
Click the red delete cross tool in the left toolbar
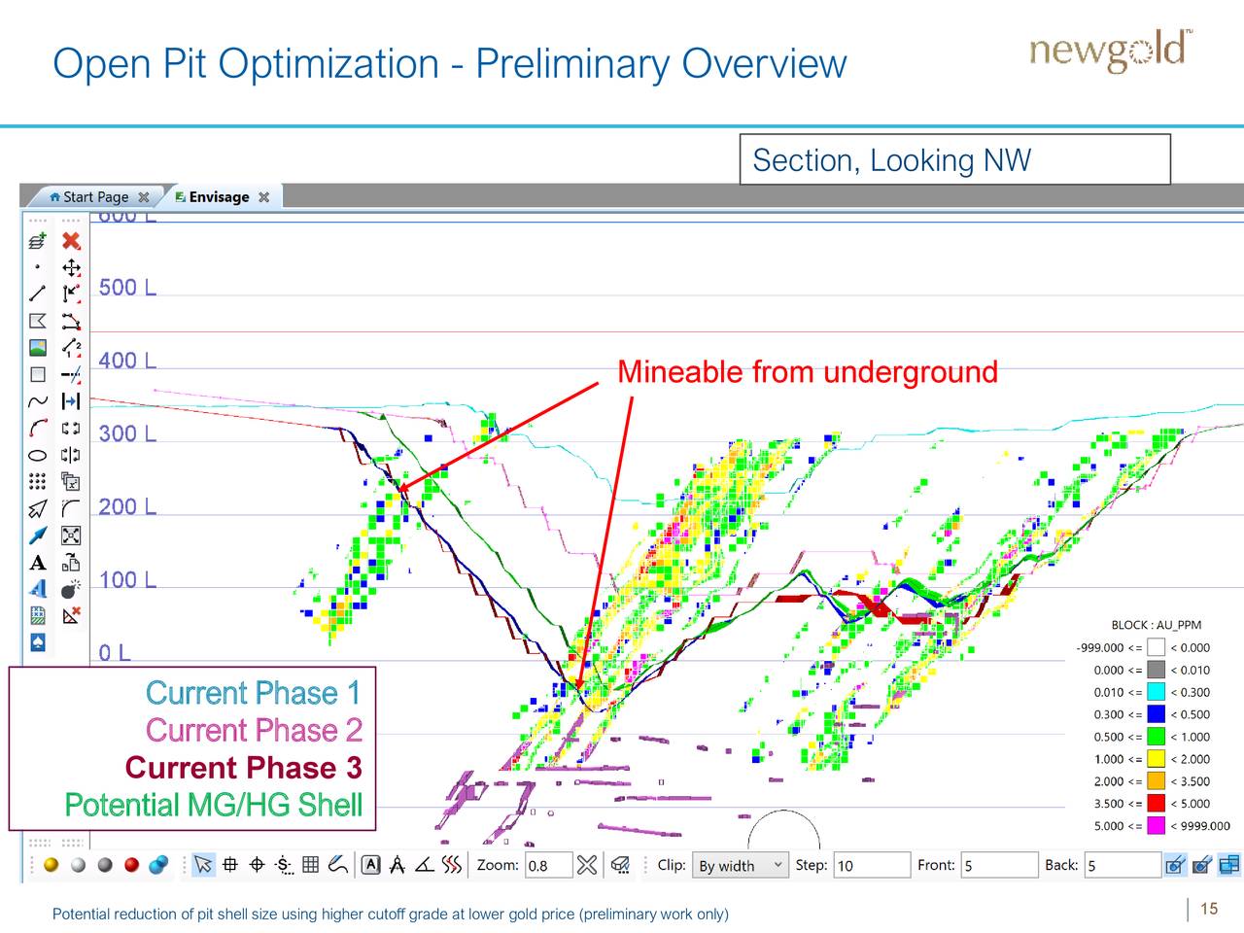pyautogui.click(x=71, y=241)
